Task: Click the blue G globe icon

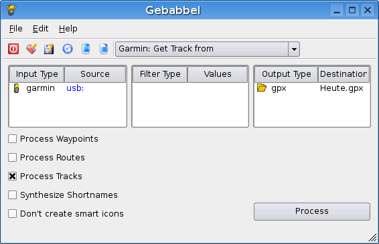Action: pyautogui.click(x=68, y=49)
